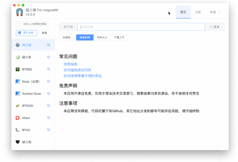Select BTSOW in the source list
The width and height of the screenshot is (238, 162).
coord(33,105)
